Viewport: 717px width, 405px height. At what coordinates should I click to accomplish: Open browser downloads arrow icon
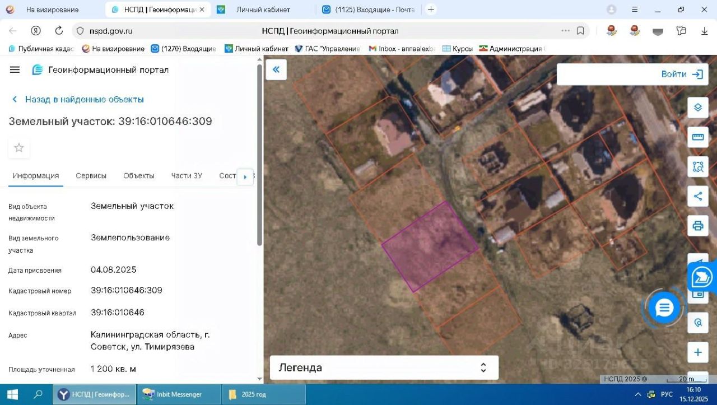pyautogui.click(x=705, y=31)
